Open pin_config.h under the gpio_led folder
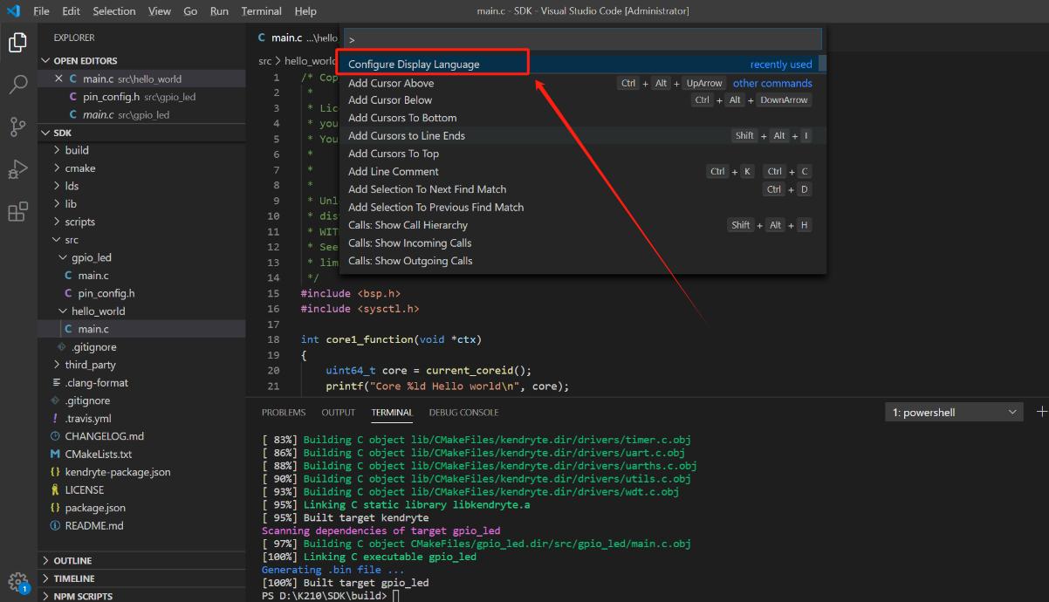1049x602 pixels. (142, 293)
